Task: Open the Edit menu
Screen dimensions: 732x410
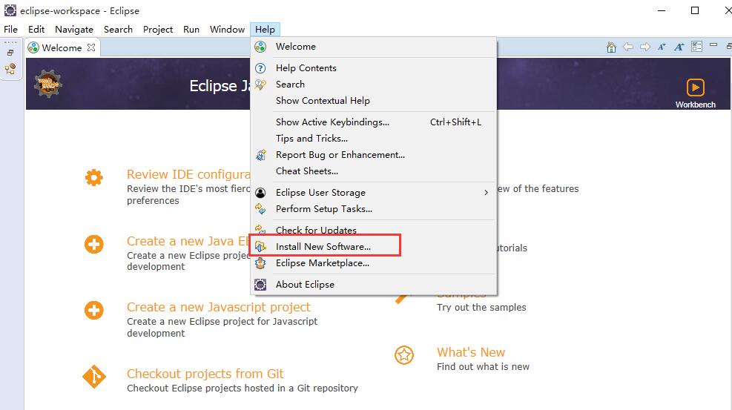Action: tap(36, 30)
